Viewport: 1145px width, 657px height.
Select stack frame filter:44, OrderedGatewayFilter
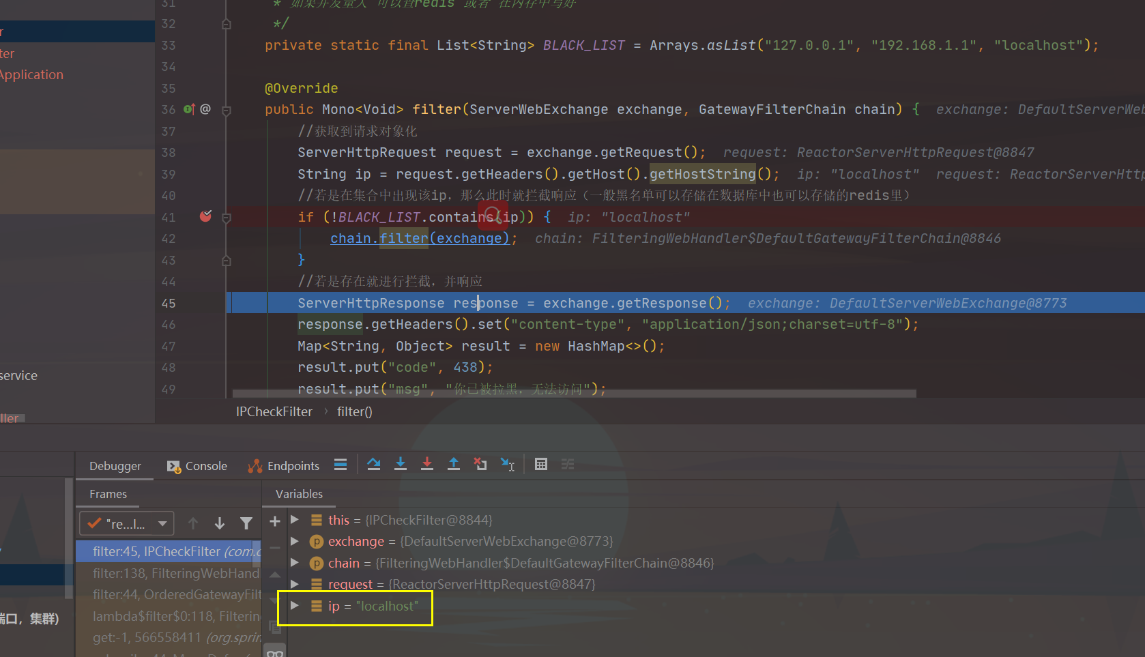click(168, 594)
